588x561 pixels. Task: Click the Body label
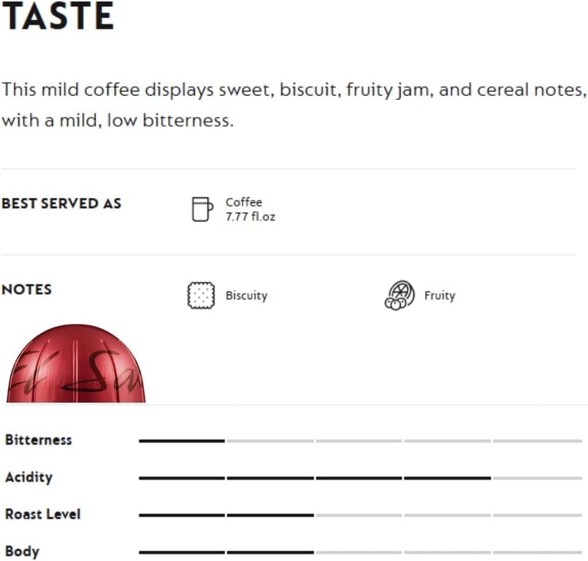(22, 551)
